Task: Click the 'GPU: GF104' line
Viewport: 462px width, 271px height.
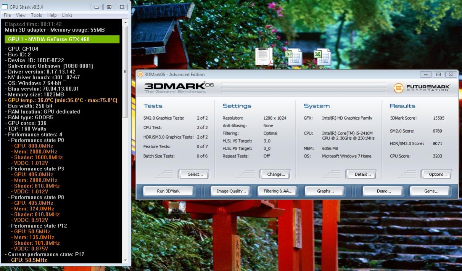Action: tap(21, 49)
